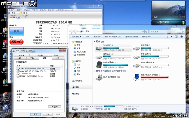This screenshot has width=189, height=118.
Task: Select ST925082 7AS SCSI Disk Device row
Action: tap(38, 76)
